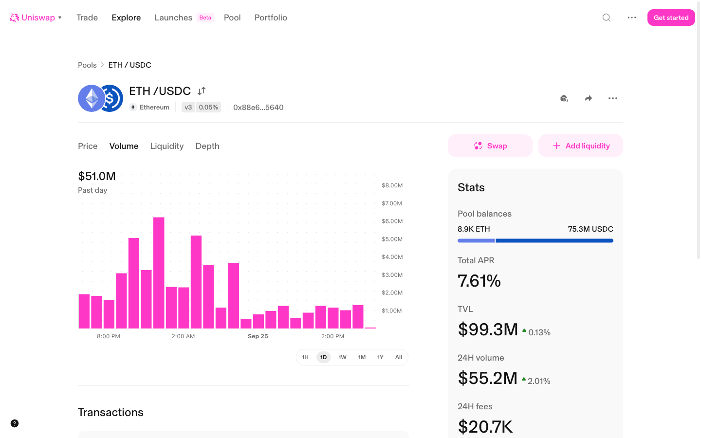Click the $99.3M TVL value

click(488, 329)
